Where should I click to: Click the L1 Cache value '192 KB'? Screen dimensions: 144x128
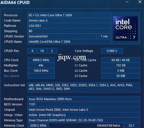[121, 65]
